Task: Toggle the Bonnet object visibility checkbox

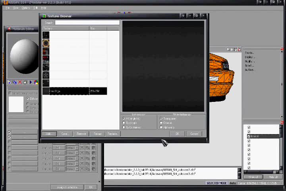Action: [249, 136]
